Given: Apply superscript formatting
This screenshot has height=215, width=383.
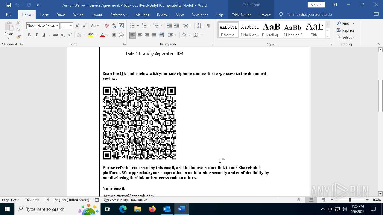Looking at the screenshot, I should [x=70, y=35].
